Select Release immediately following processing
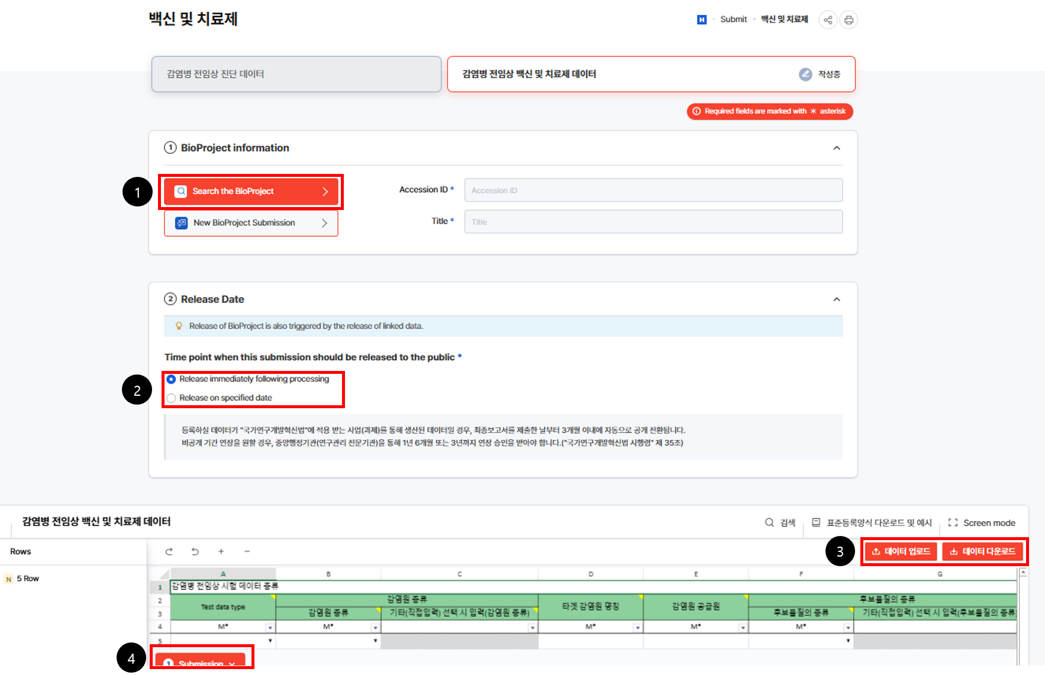Image resolution: width=1045 pixels, height=675 pixels. 171,379
